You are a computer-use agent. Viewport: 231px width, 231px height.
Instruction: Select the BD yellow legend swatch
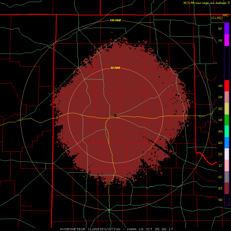pos(227,109)
